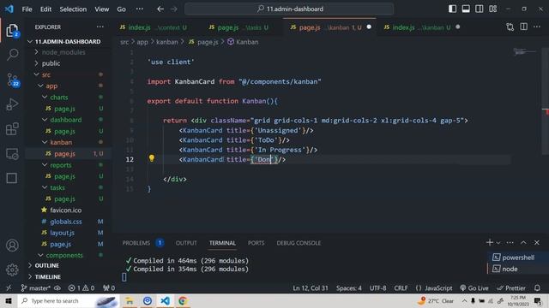Open the new terminal launch profile dropdown
This screenshot has height=308, width=549.
[498, 243]
